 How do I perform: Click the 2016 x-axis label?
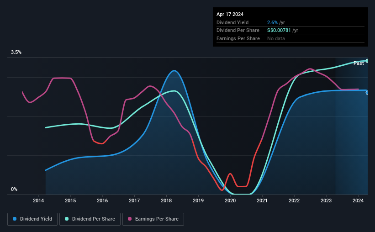tap(102, 200)
